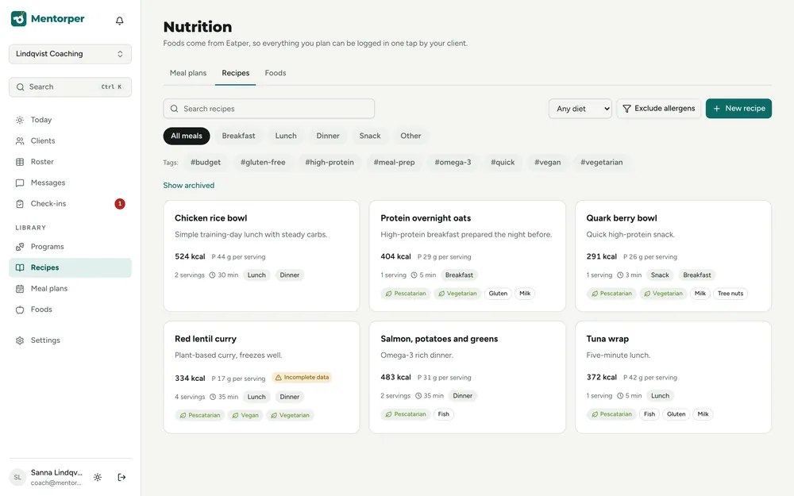Toggle the #vegan tag
Viewport: 794px width, 496px height.
[547, 163]
